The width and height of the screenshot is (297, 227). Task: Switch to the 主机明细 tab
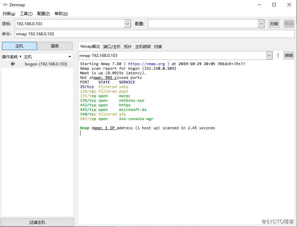pos(143,47)
